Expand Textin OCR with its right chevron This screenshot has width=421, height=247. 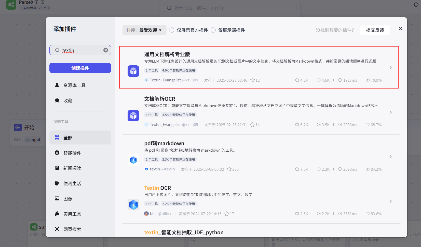tap(390, 201)
